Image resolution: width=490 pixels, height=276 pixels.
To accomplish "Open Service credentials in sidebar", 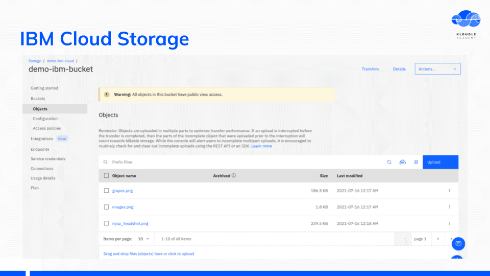I will pyautogui.click(x=48, y=158).
